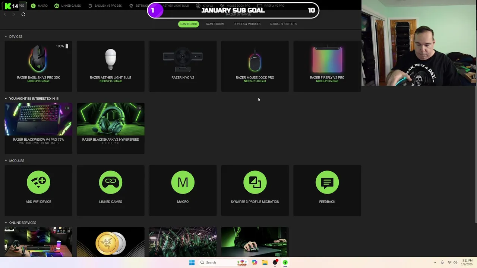477x268 pixels.
Task: Open the RGB desk setup online service thumbnail
Action: point(38,242)
